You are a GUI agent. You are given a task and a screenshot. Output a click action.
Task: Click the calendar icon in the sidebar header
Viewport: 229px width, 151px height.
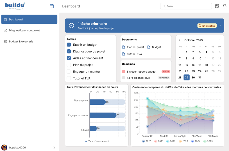tap(52, 6)
